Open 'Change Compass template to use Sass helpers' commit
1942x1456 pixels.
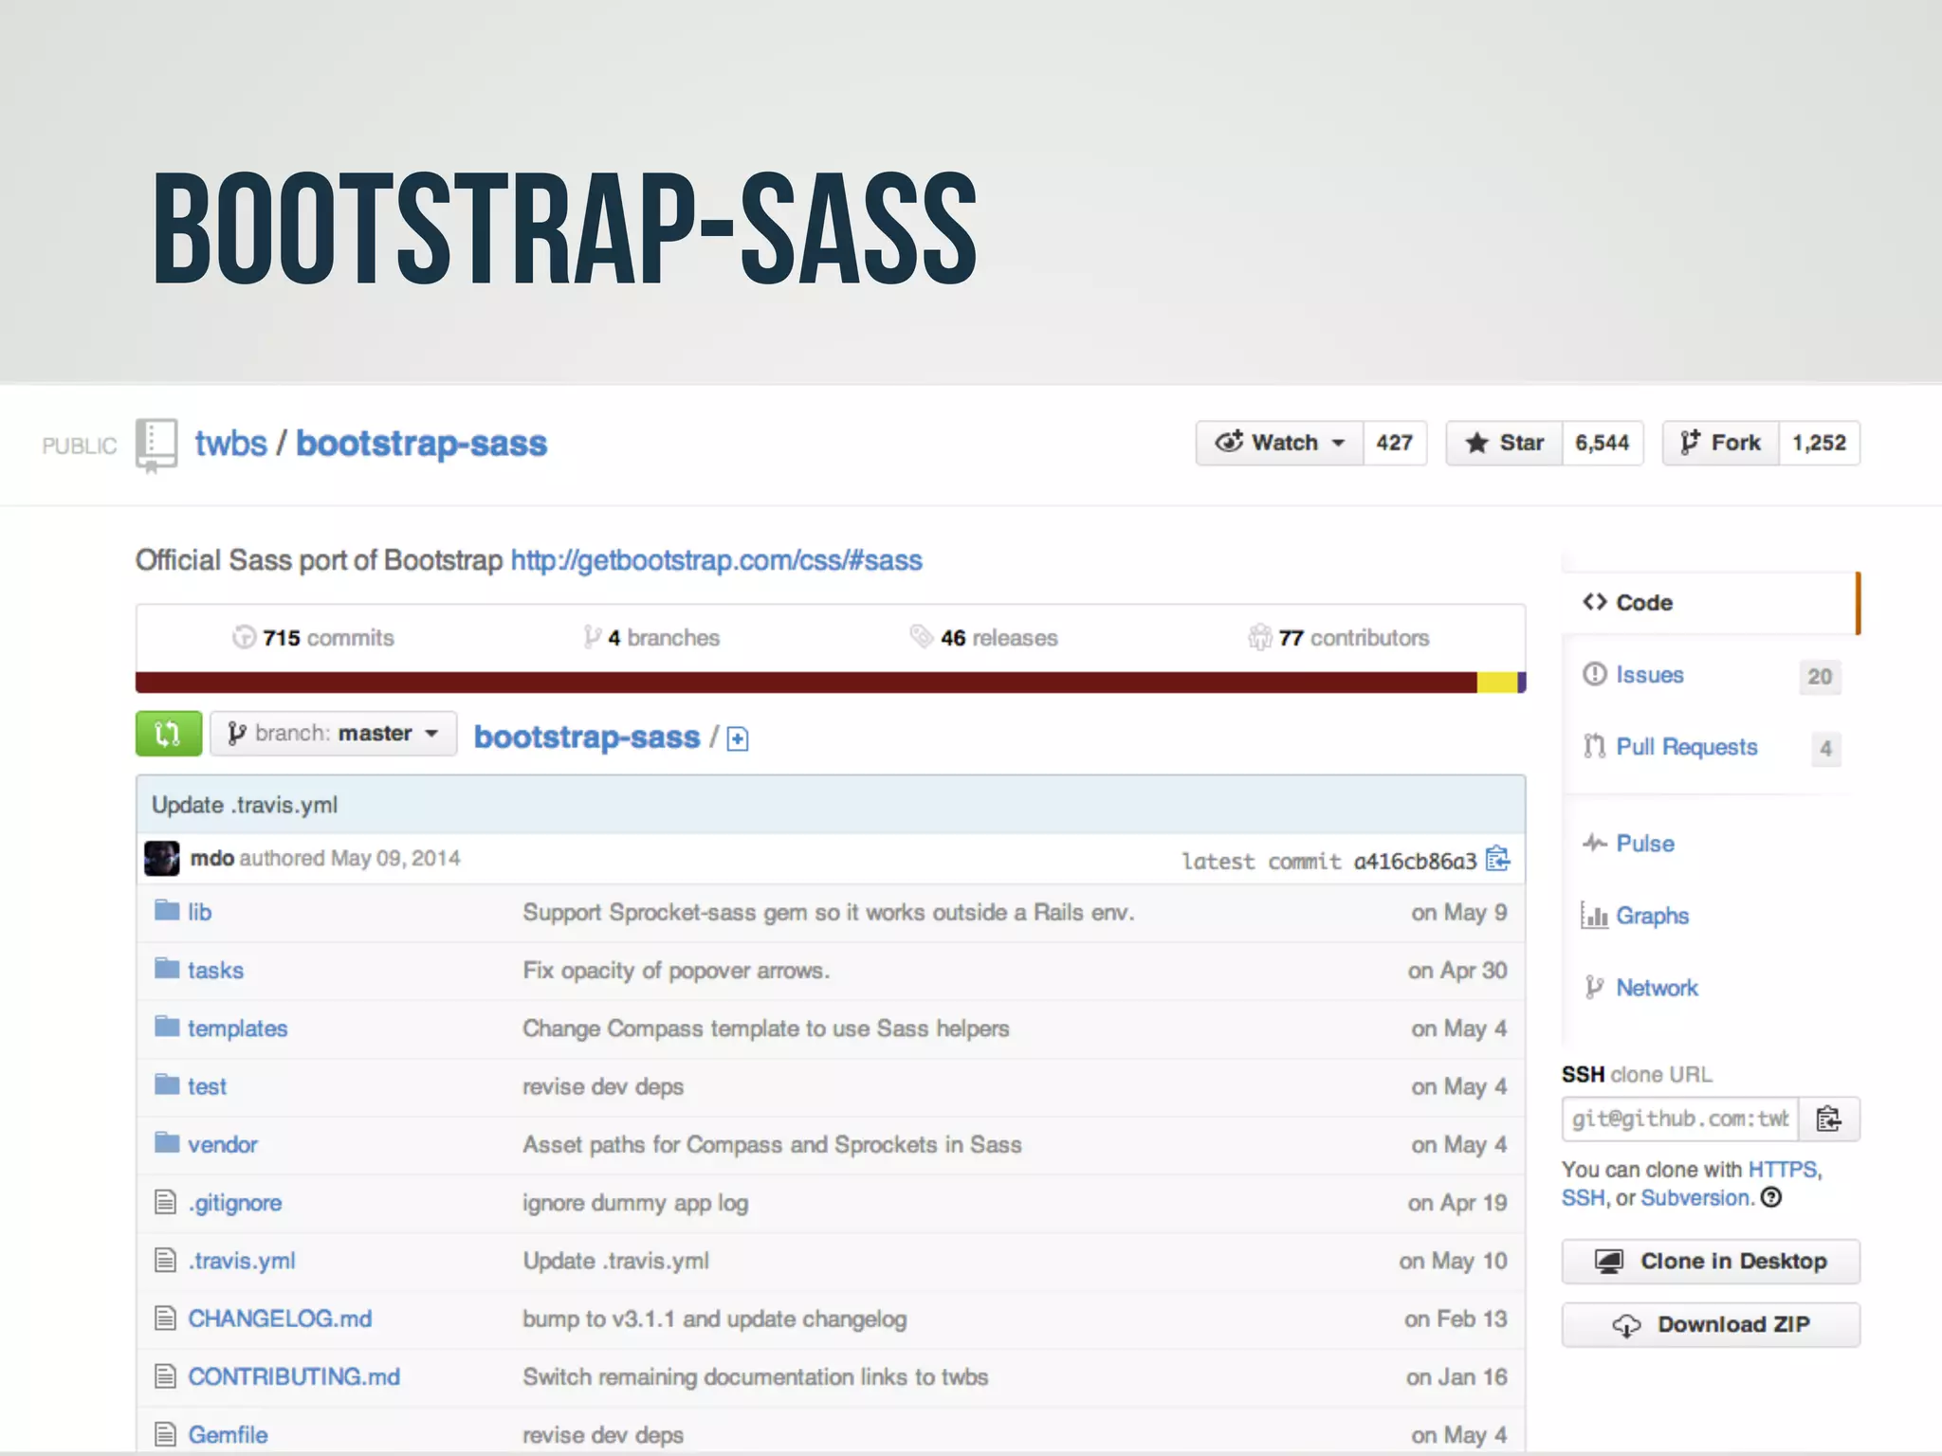click(766, 1028)
